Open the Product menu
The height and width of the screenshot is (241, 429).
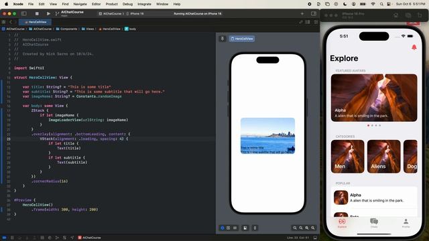[x=112, y=4]
